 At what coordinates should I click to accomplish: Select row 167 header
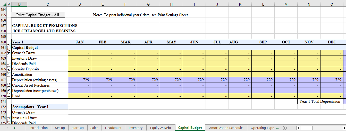pos(3,80)
